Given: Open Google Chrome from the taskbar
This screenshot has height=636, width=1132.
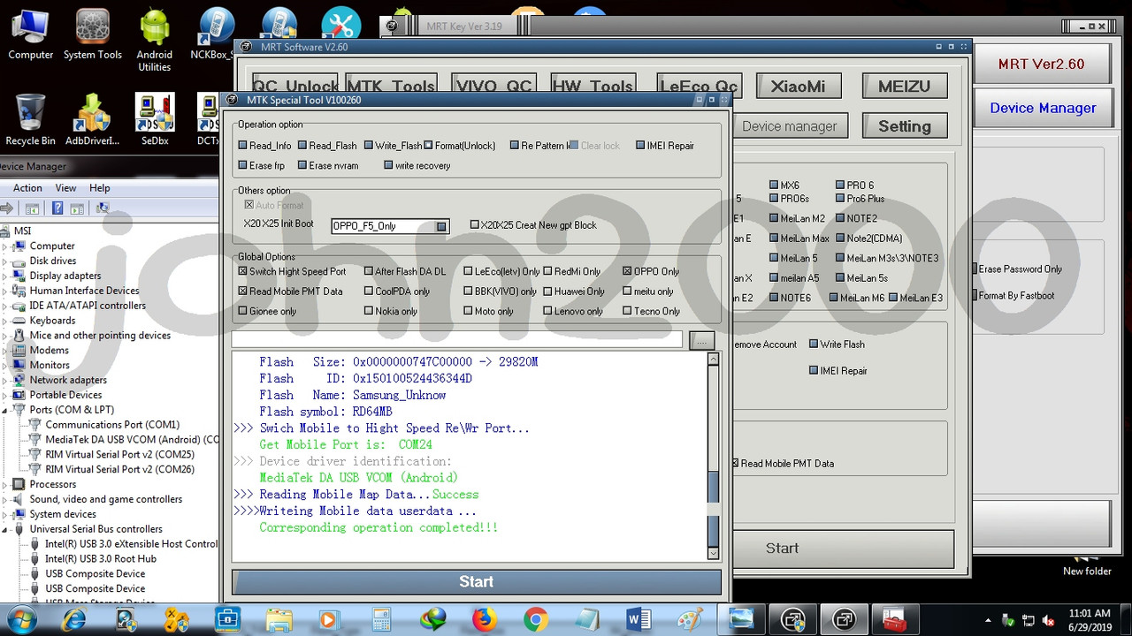Looking at the screenshot, I should [x=535, y=620].
